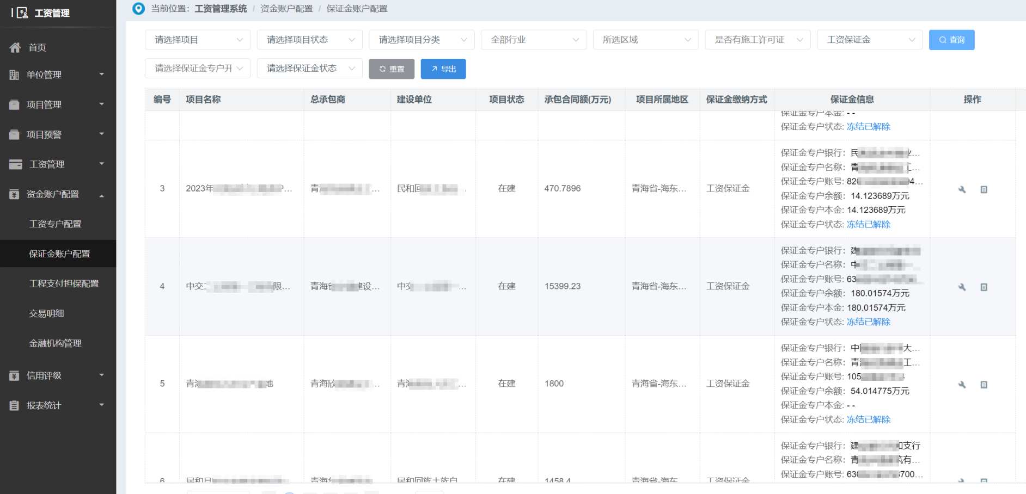Select the wrench configuration icon for row 3
This screenshot has width=1026, height=494.
pyautogui.click(x=962, y=189)
